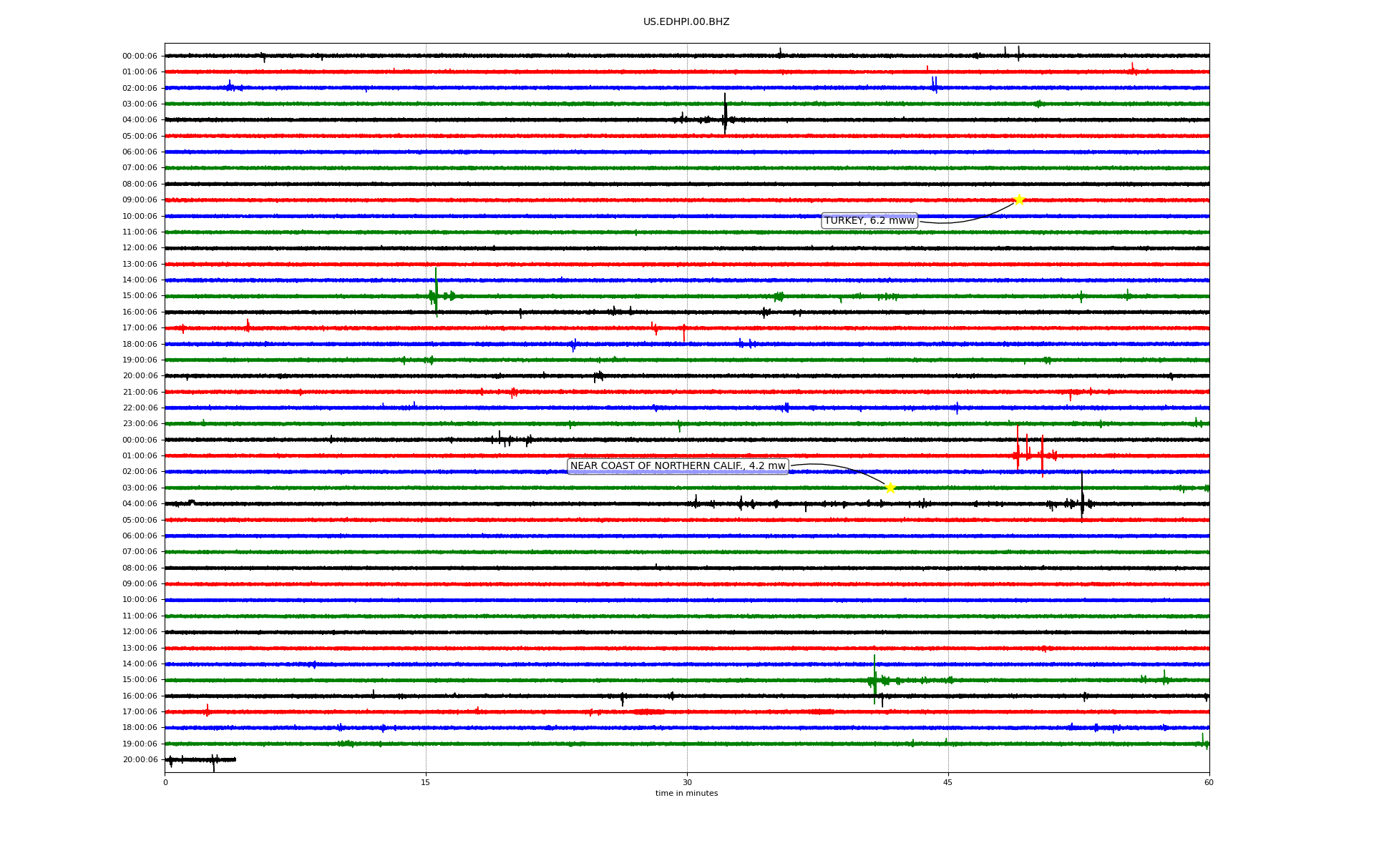Click the short final black trace at the plot bottom
This screenshot has width=1374, height=858.
(200, 759)
